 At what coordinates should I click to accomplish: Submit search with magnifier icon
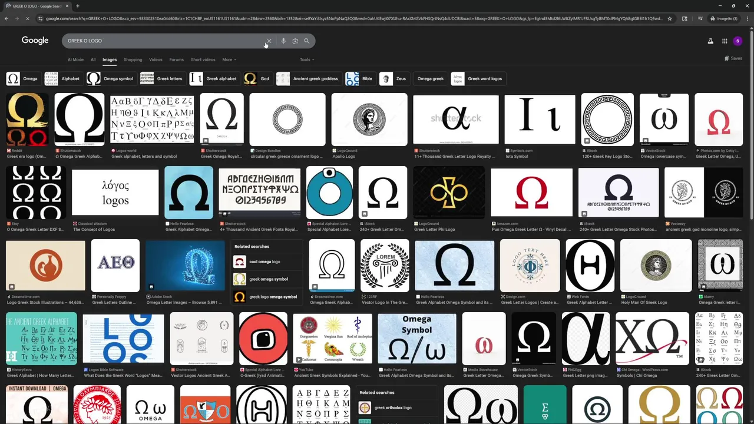(x=307, y=41)
